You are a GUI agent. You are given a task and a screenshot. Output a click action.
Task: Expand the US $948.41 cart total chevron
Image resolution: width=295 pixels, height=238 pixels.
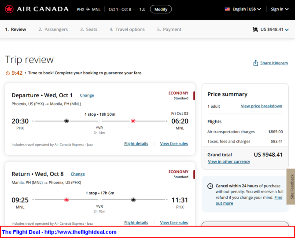(287, 30)
